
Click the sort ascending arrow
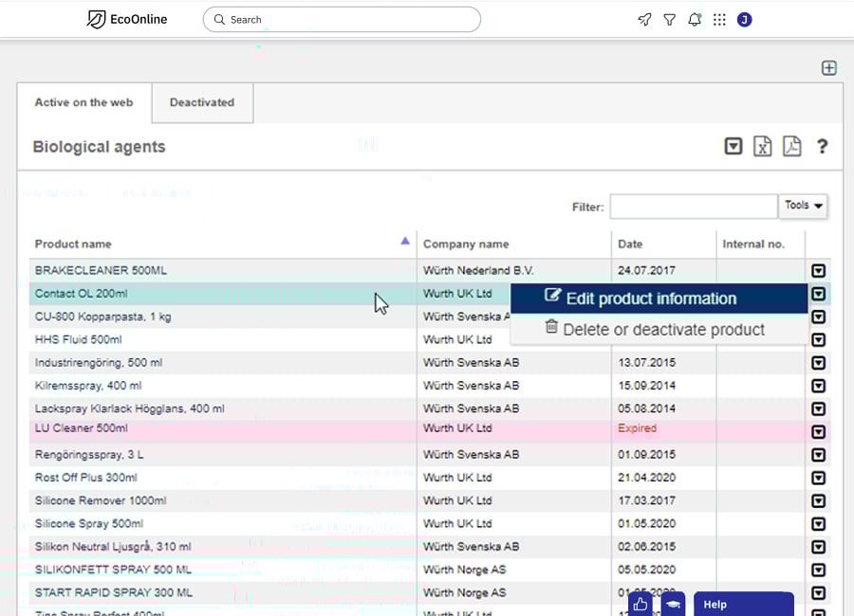point(404,241)
